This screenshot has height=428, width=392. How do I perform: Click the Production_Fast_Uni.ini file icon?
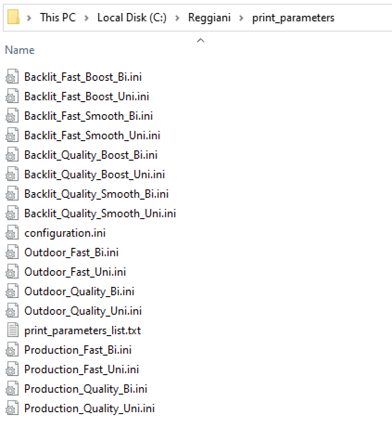[12, 370]
